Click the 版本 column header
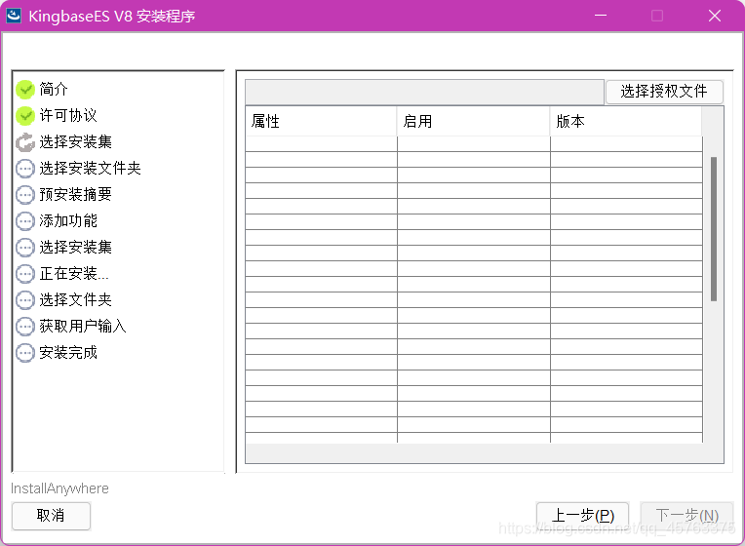Viewport: 745px width, 546px height. [x=626, y=122]
